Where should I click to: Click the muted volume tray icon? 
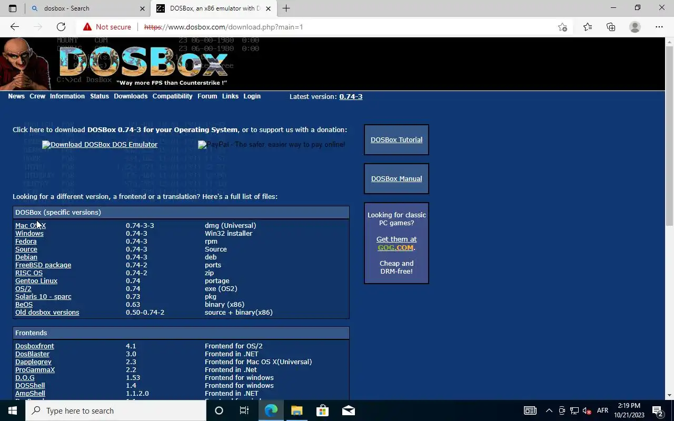pyautogui.click(x=587, y=410)
